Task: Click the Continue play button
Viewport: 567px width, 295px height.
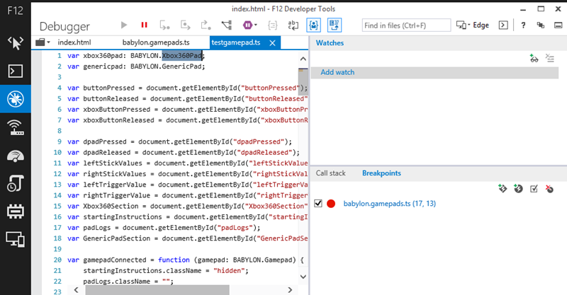Action: [124, 25]
